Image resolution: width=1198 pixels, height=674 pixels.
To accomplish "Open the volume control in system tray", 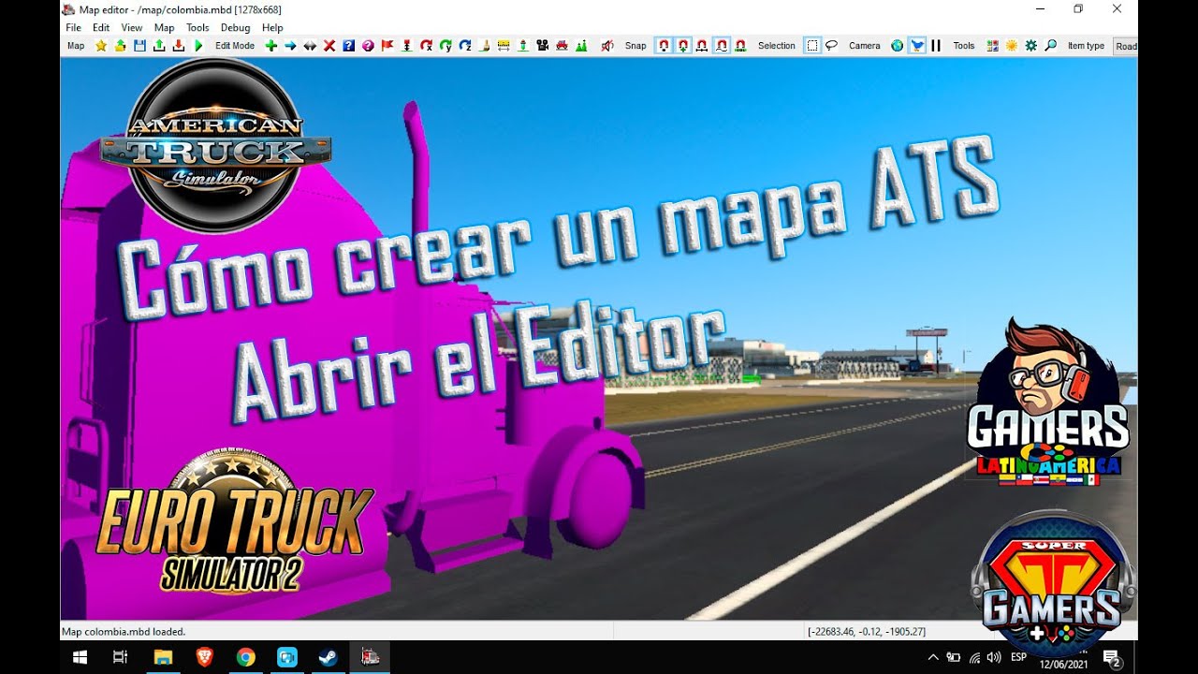I will (994, 657).
